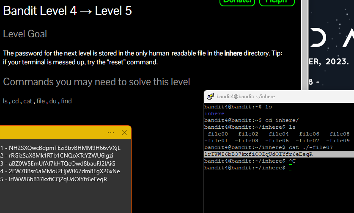This screenshot has width=354, height=213.
Task: Select note line 1 password NH2SXQwcBdpmTEzi3bvBHMM9H66vVXjL
Action: (65, 148)
